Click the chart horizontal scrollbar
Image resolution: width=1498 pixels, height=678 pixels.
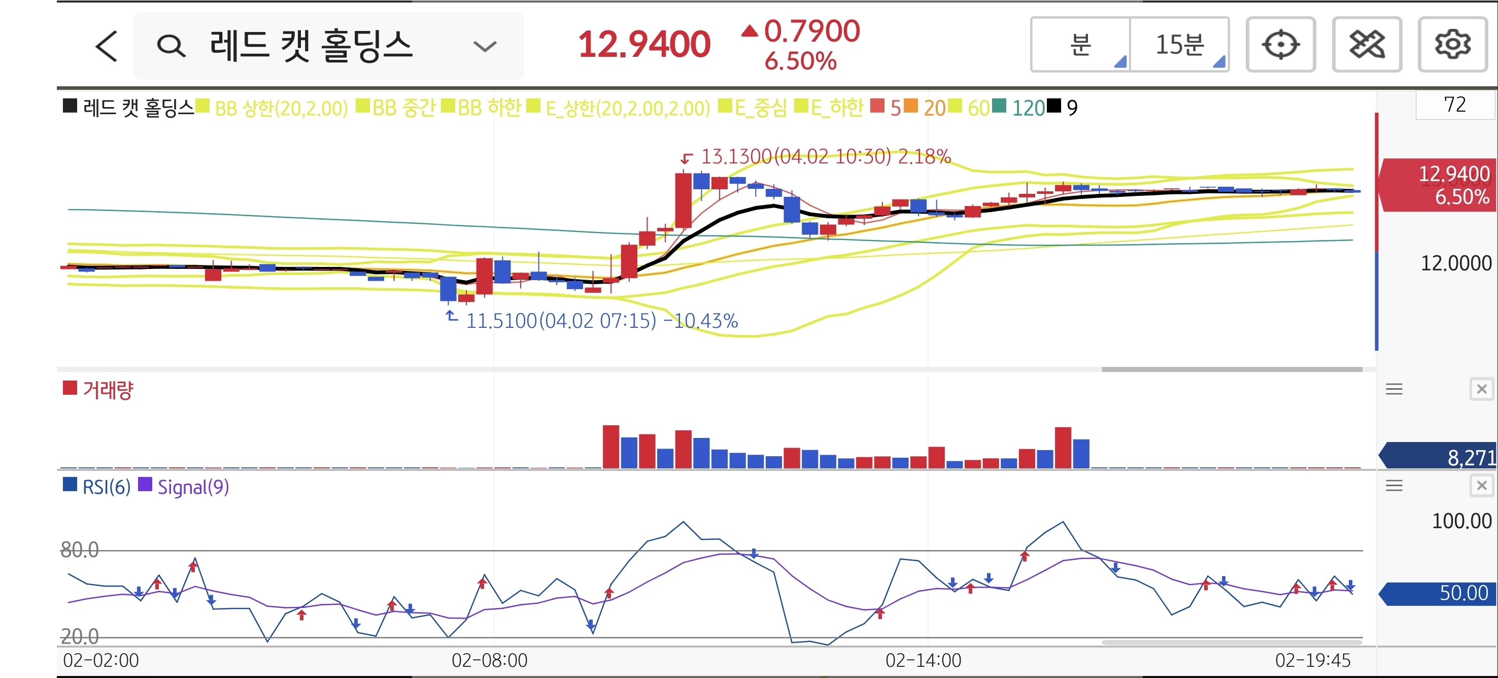pos(1232,369)
